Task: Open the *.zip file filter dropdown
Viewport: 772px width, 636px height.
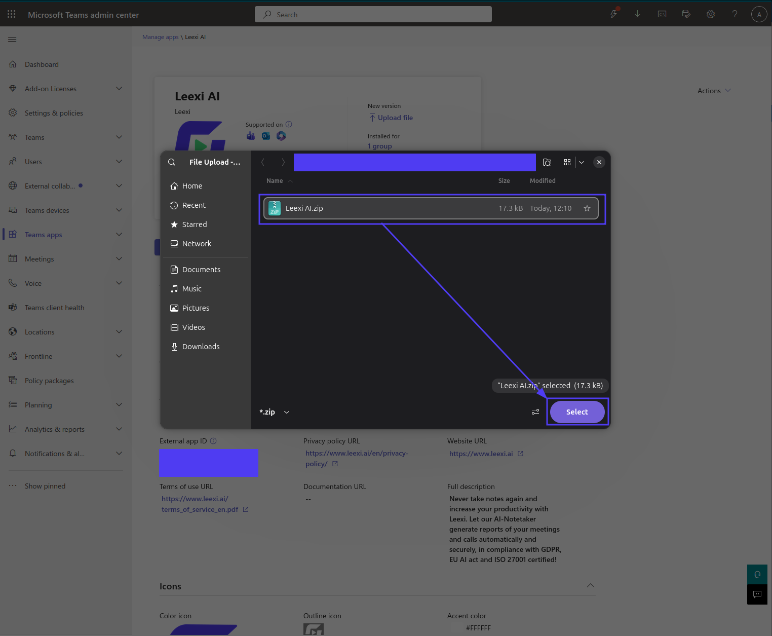Action: point(274,412)
